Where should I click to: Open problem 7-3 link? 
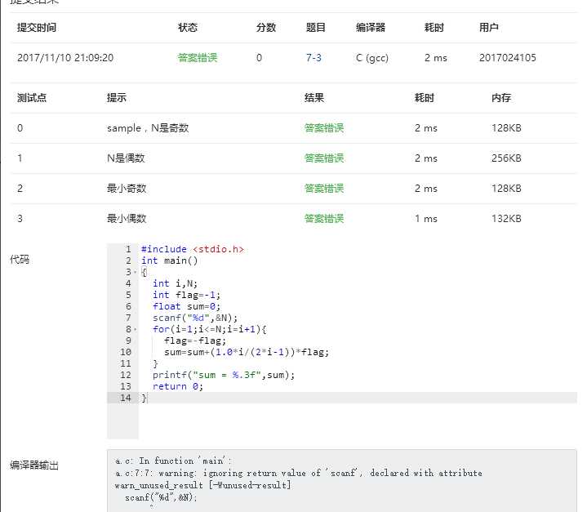pyautogui.click(x=314, y=58)
